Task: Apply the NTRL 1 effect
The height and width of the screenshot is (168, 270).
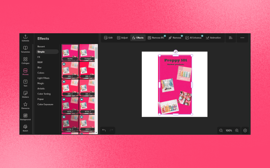Action: (70, 105)
